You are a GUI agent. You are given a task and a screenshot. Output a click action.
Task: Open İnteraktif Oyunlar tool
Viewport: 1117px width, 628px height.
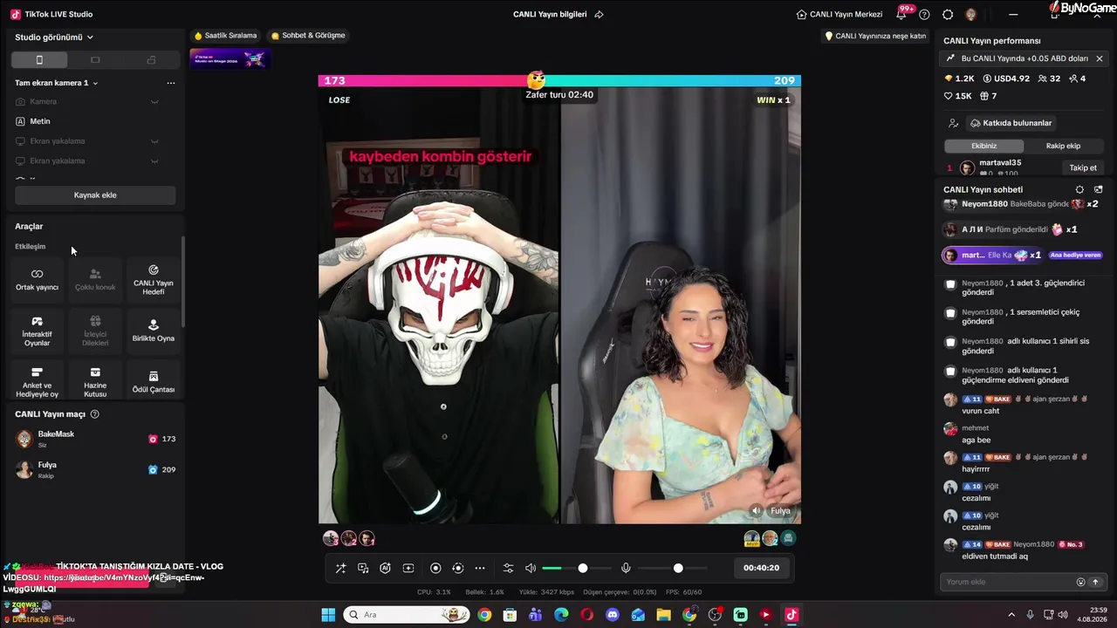37,331
